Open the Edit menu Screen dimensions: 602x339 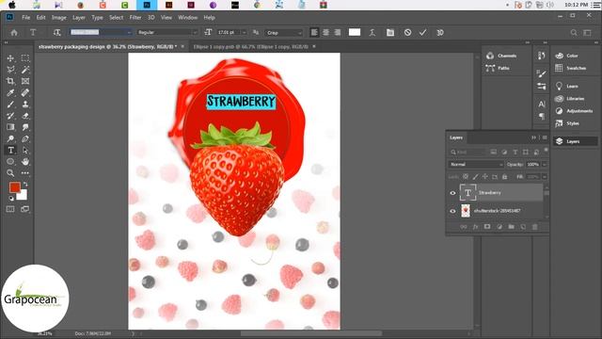pos(40,18)
